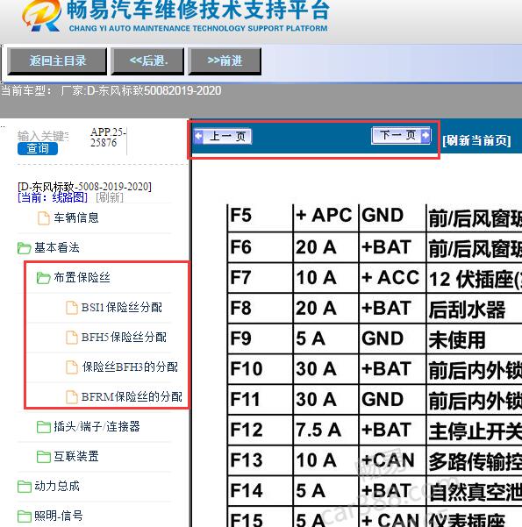Click the 仪表插座 cell in F15 row
Viewport: 522px width, 527px height.
click(x=475, y=517)
